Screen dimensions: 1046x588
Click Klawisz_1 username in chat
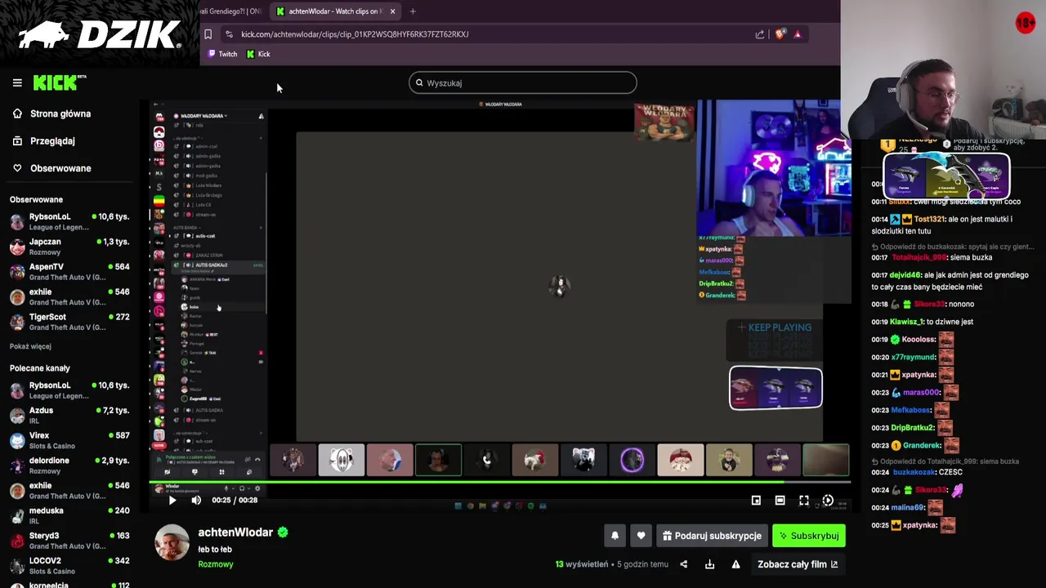tap(906, 322)
